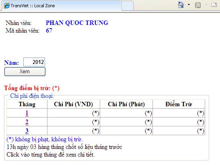
Task: Click the Chi Phí (Phút) column header
Action: [126, 104]
